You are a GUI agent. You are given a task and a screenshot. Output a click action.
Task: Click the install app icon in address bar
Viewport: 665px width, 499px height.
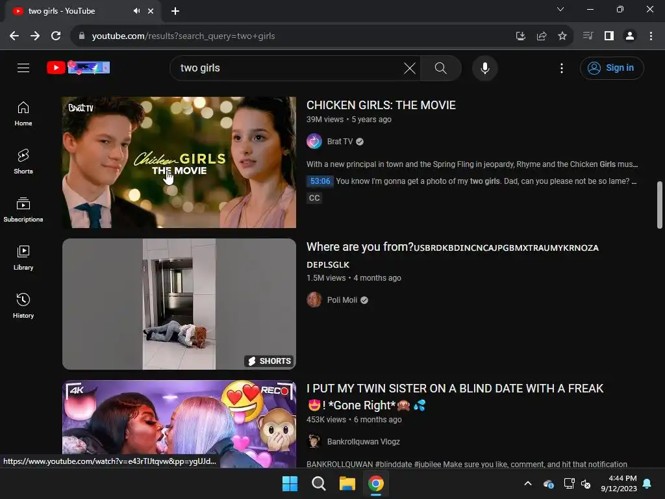(x=520, y=36)
